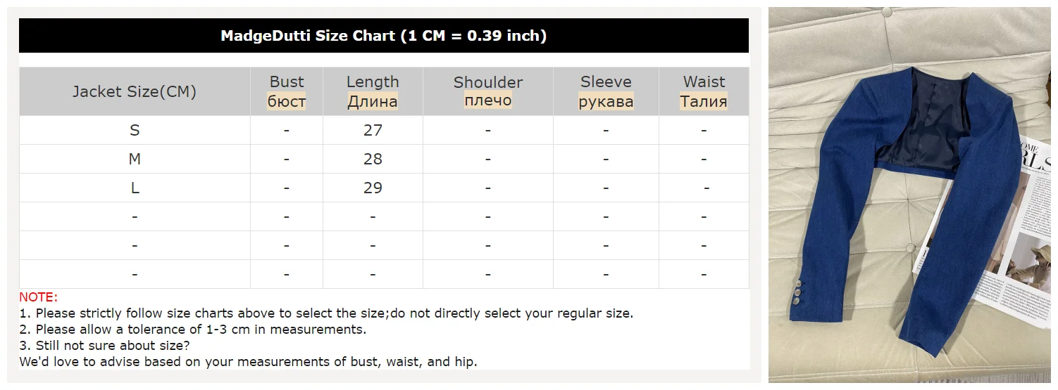Viewport: 1058px width, 390px height.
Task: Click the length value 28
Action: coord(373,159)
